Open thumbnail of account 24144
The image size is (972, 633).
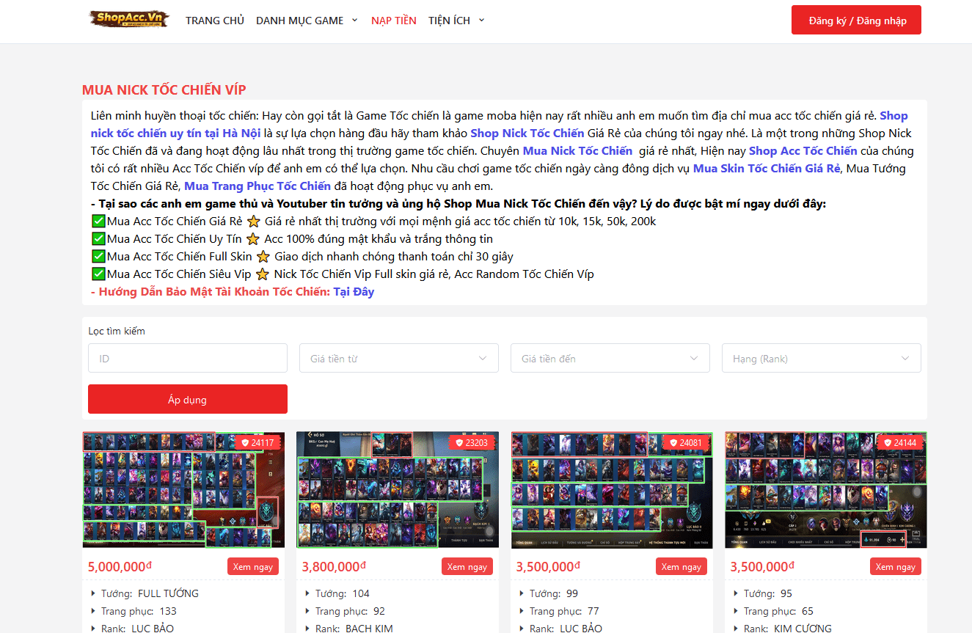pos(826,489)
